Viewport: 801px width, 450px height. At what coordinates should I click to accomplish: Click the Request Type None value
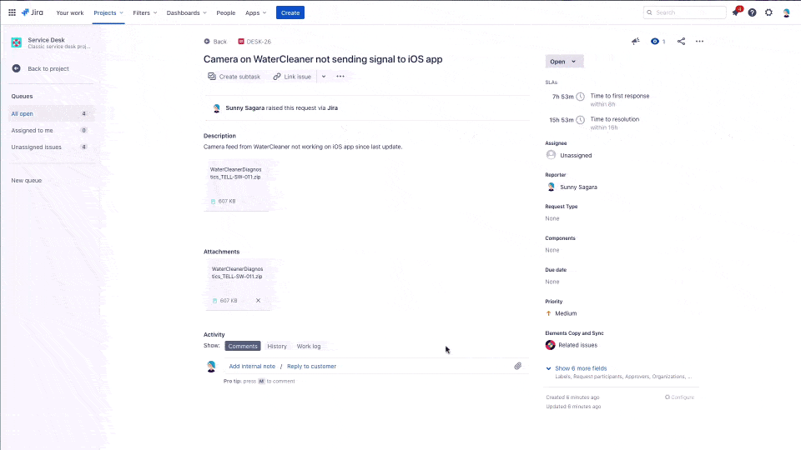click(x=552, y=218)
